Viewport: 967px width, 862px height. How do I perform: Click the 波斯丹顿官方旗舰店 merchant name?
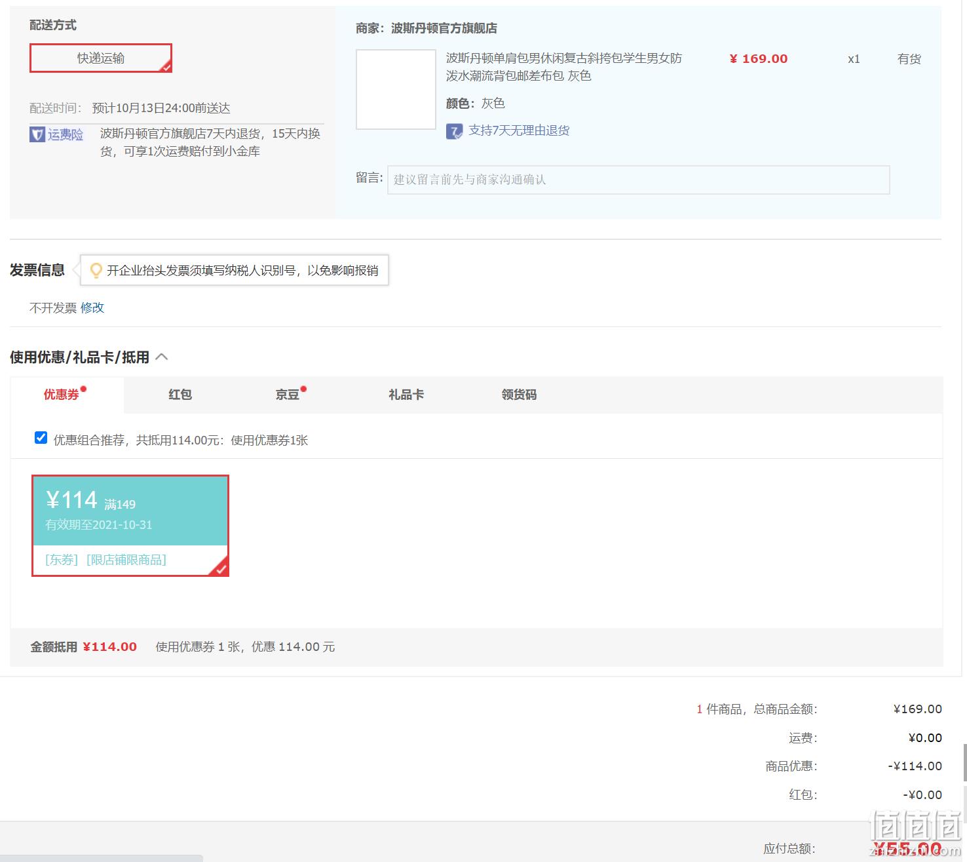[x=444, y=28]
